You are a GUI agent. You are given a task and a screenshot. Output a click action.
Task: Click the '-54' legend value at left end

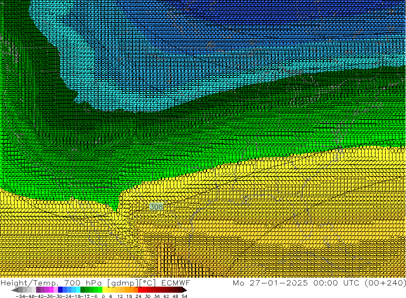[21, 296]
